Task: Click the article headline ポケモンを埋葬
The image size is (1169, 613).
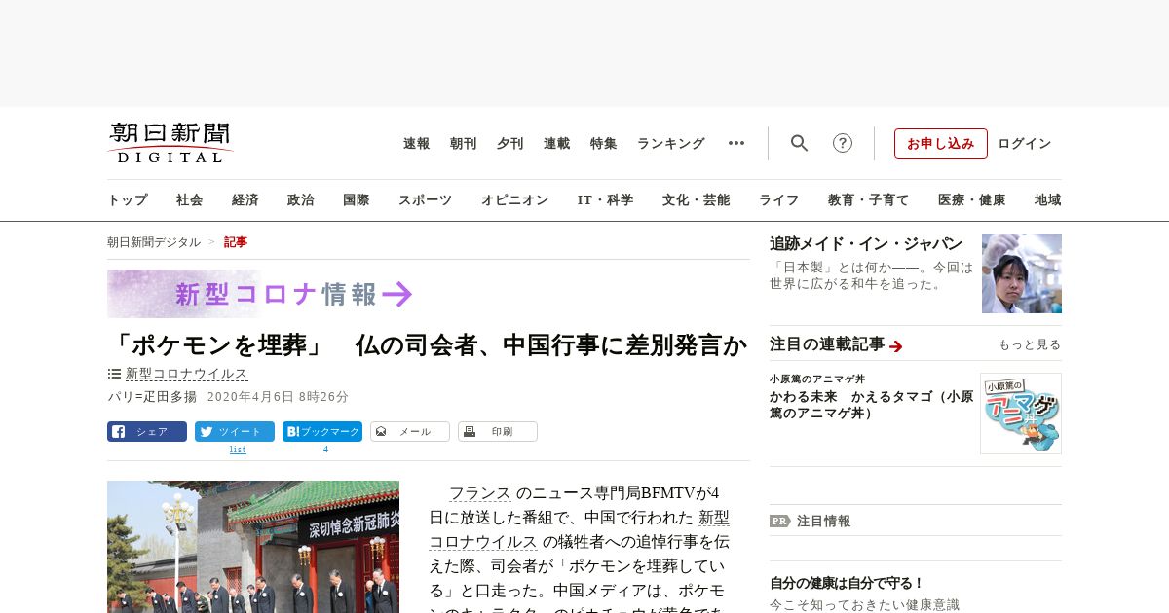Action: tap(428, 345)
